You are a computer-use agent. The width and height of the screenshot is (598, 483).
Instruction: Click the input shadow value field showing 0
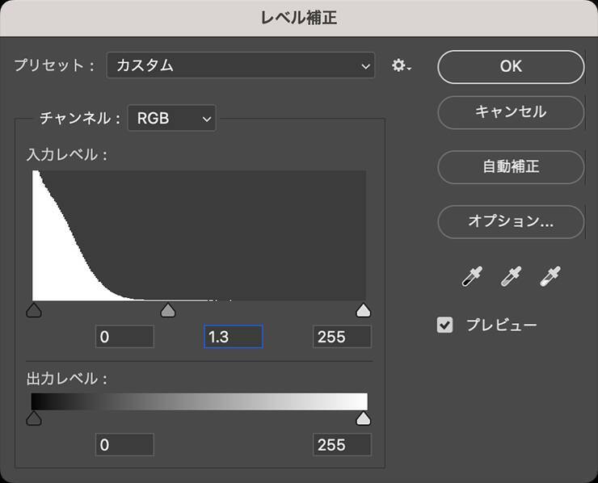click(x=124, y=337)
